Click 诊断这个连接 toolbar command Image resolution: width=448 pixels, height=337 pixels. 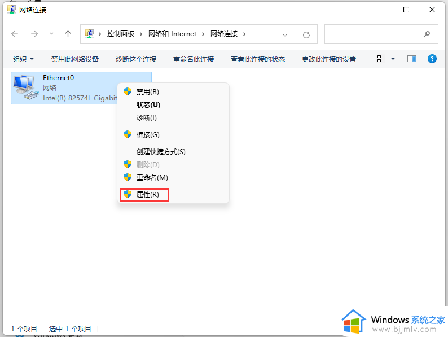(136, 59)
